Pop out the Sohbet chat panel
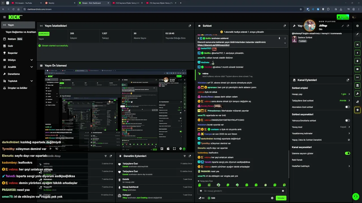362x203 pixels. click(285, 26)
